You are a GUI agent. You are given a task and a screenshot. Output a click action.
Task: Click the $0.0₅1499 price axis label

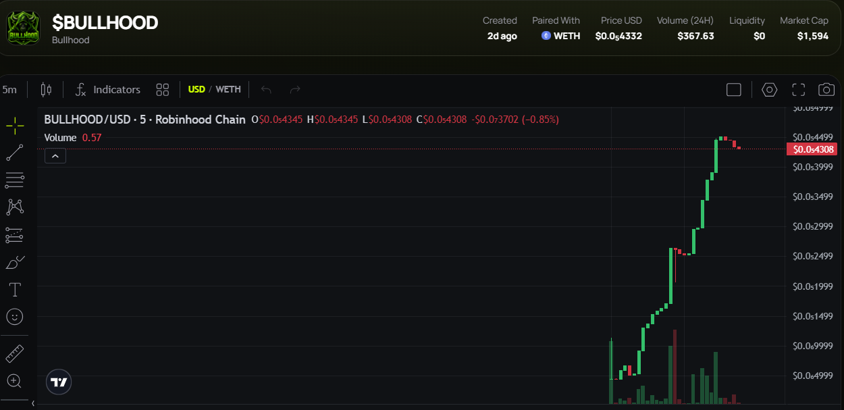coord(813,316)
